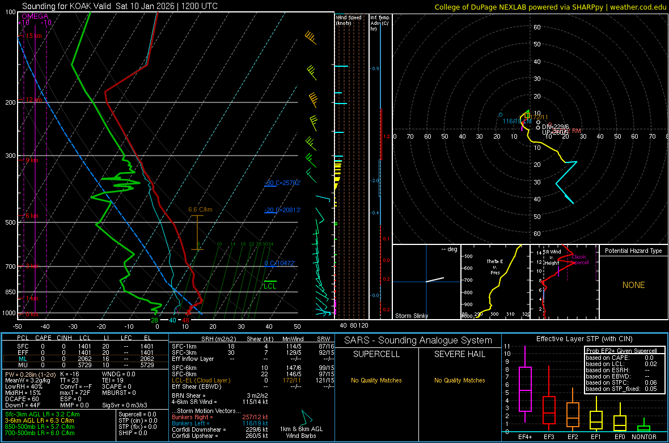Viewport: 669px width, 443px height.
Task: Click the white storm slinky line
Action: [435, 280]
